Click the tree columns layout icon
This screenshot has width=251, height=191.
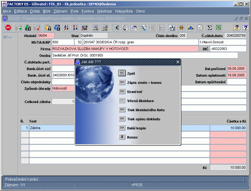(161, 28)
